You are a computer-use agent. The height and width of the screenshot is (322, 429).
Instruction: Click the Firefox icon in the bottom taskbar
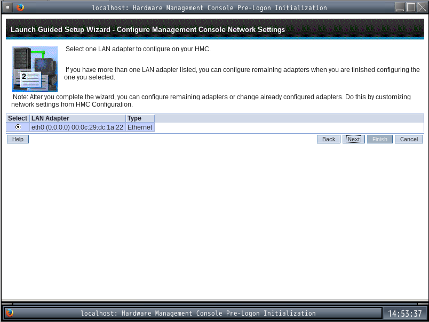click(10, 313)
